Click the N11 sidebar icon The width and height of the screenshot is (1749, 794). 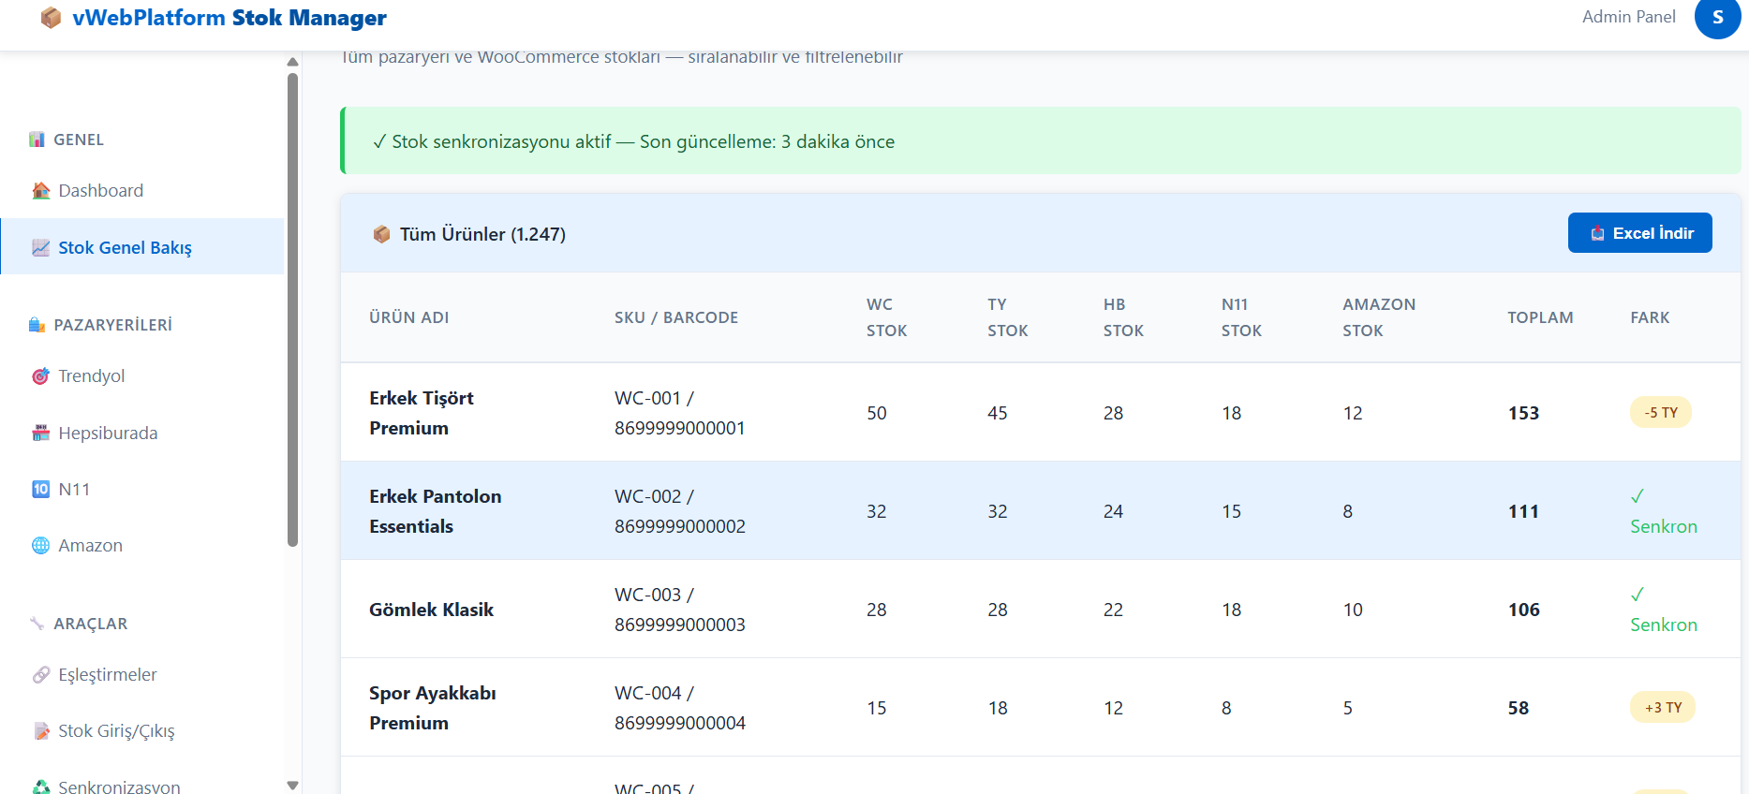[40, 490]
